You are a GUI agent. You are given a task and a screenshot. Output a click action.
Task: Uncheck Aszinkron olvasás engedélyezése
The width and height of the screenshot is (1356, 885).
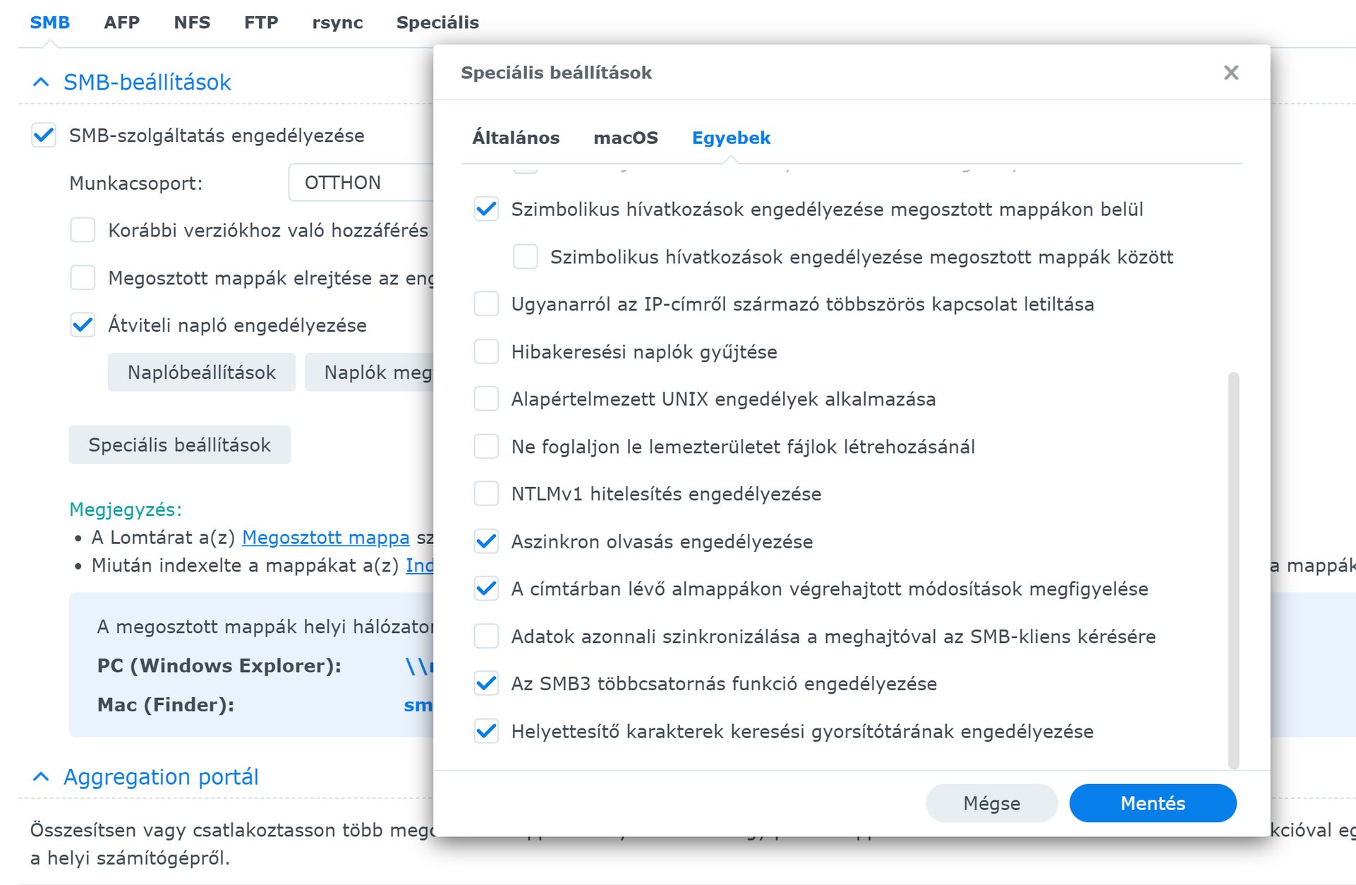coord(486,541)
